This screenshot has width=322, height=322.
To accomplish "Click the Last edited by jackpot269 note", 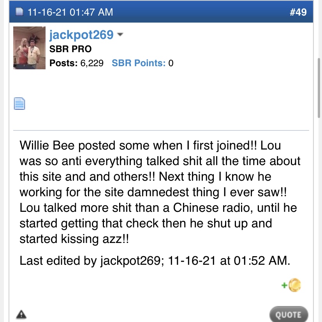I will coord(155,260).
